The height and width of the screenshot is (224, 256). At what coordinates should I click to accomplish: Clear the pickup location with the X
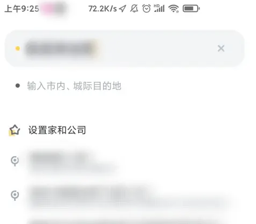(221, 48)
